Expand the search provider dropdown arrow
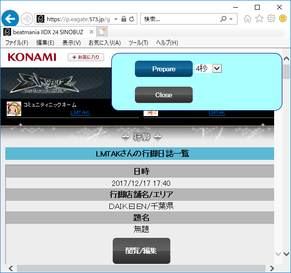The image size is (291, 273). (231, 19)
